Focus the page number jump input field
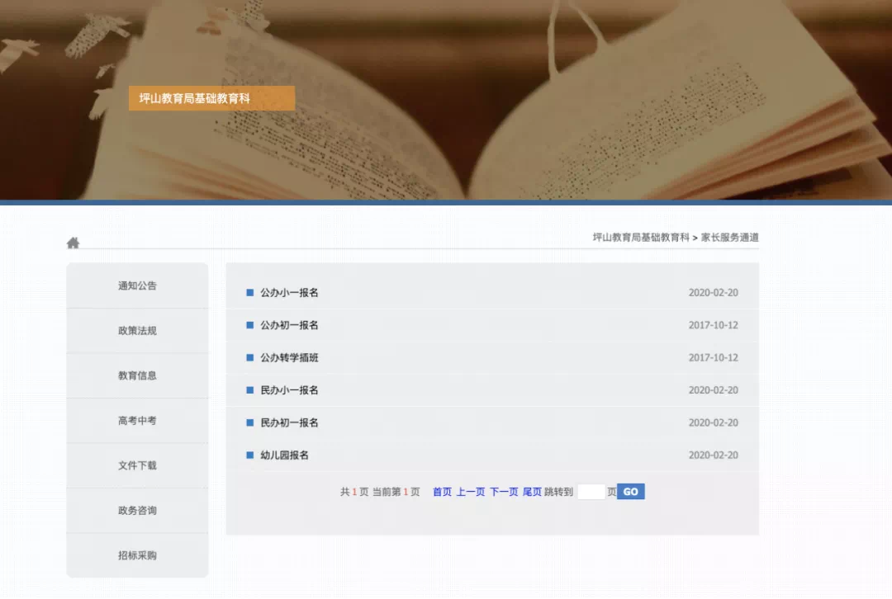This screenshot has height=599, width=892. (x=591, y=492)
